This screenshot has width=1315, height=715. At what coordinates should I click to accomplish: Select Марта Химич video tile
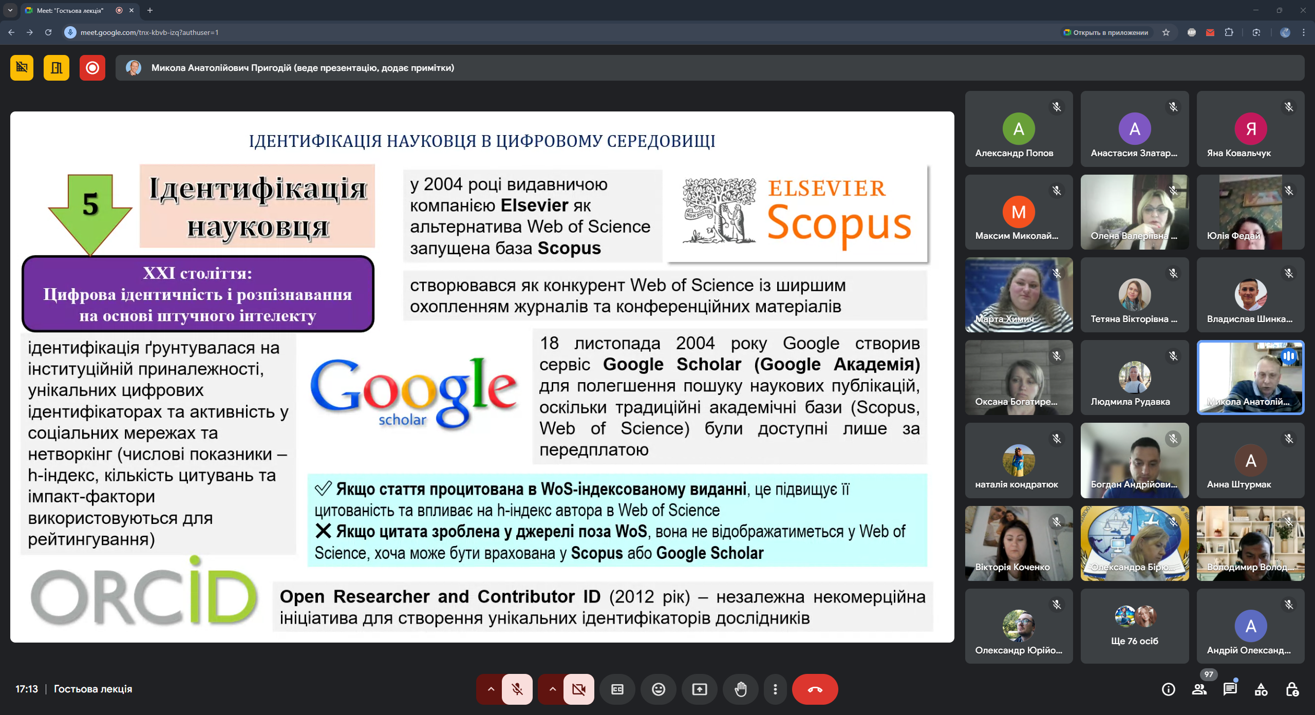click(x=1019, y=295)
